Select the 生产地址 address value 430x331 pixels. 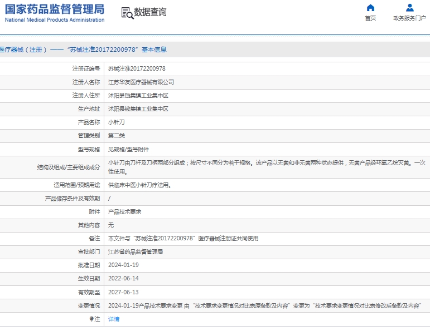point(138,109)
